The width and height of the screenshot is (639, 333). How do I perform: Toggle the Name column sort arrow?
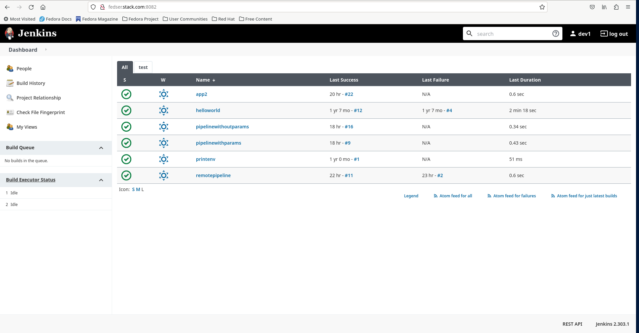click(214, 80)
